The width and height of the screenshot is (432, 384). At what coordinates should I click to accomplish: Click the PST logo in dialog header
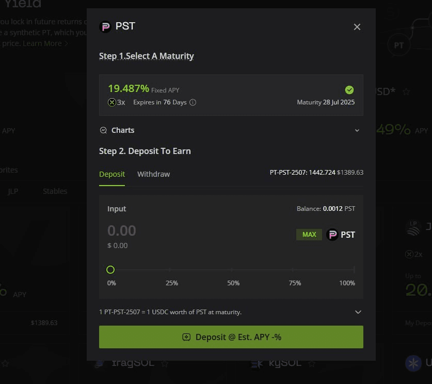(x=105, y=27)
